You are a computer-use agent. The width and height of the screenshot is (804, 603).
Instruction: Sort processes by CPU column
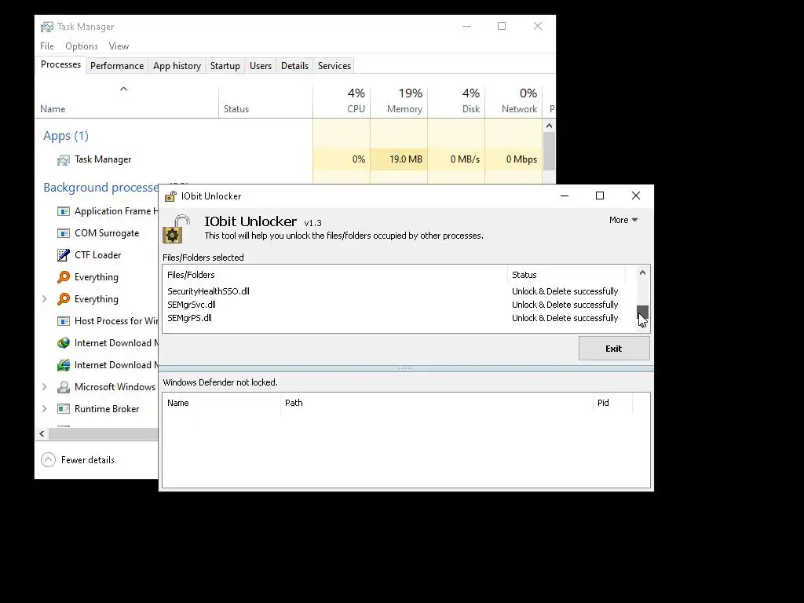point(342,101)
